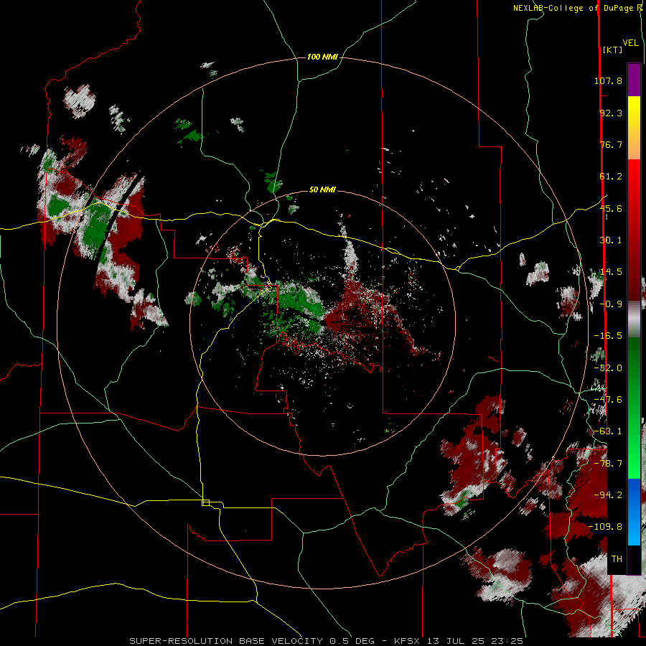Click the -109.8 scale value
The image size is (646, 646).
(606, 527)
